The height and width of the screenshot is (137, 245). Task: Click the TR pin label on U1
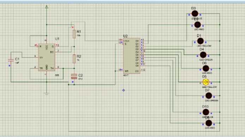[x=41, y=68]
